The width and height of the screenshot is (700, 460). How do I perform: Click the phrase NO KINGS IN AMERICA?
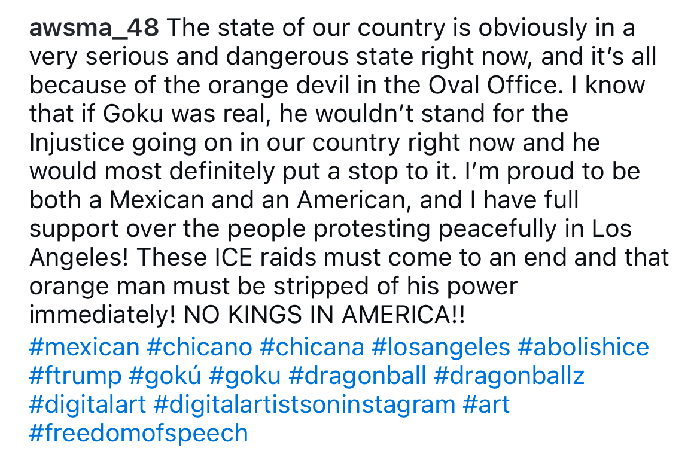[318, 315]
